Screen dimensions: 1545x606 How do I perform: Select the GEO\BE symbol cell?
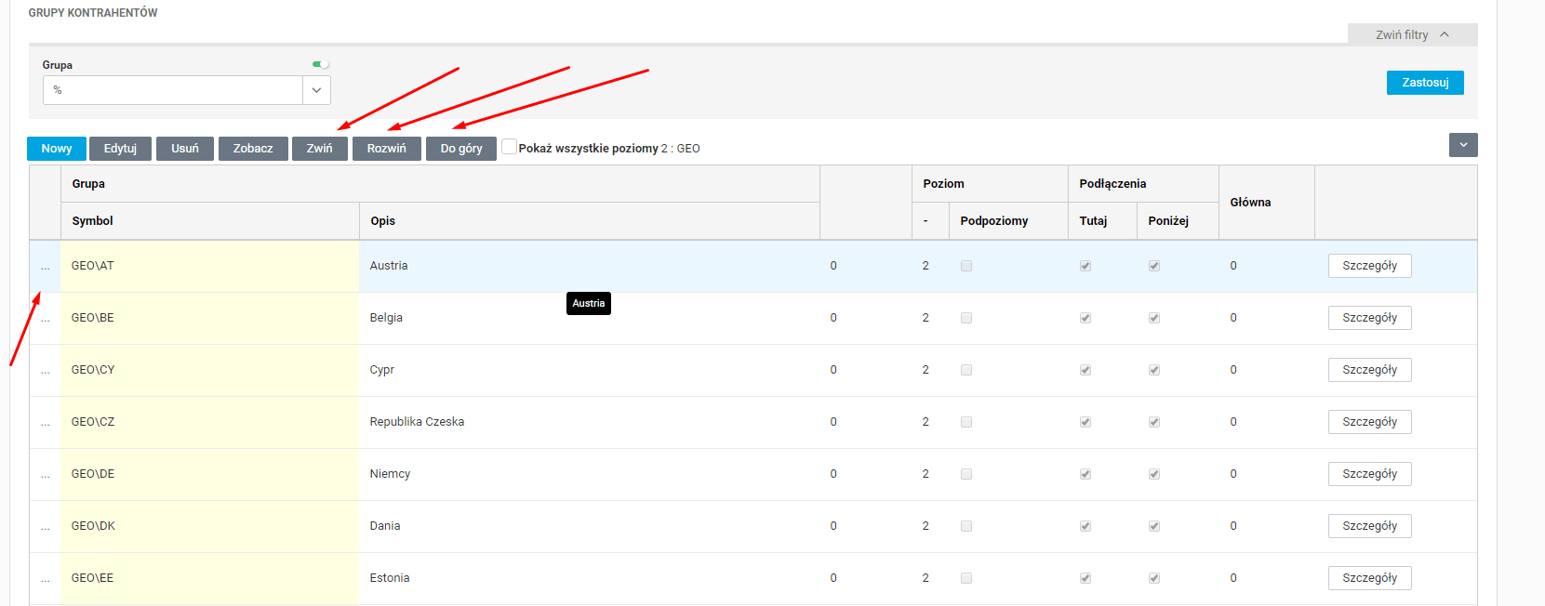pyautogui.click(x=210, y=318)
